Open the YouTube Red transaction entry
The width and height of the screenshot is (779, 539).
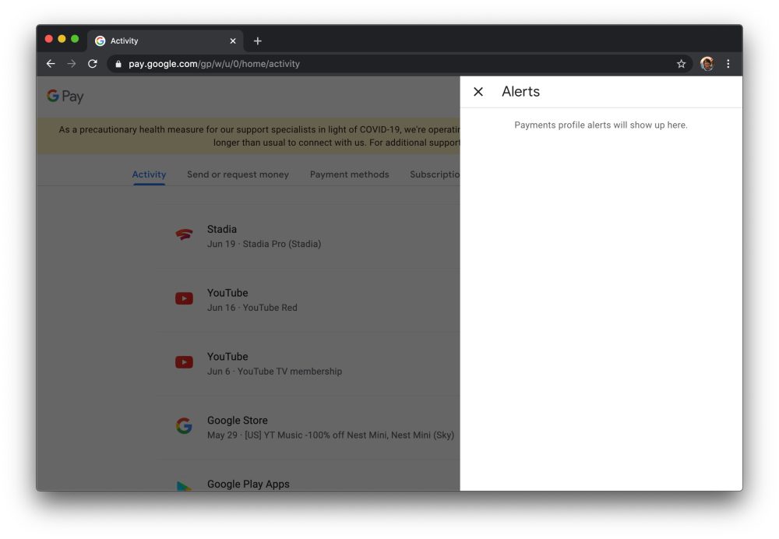pyautogui.click(x=257, y=300)
